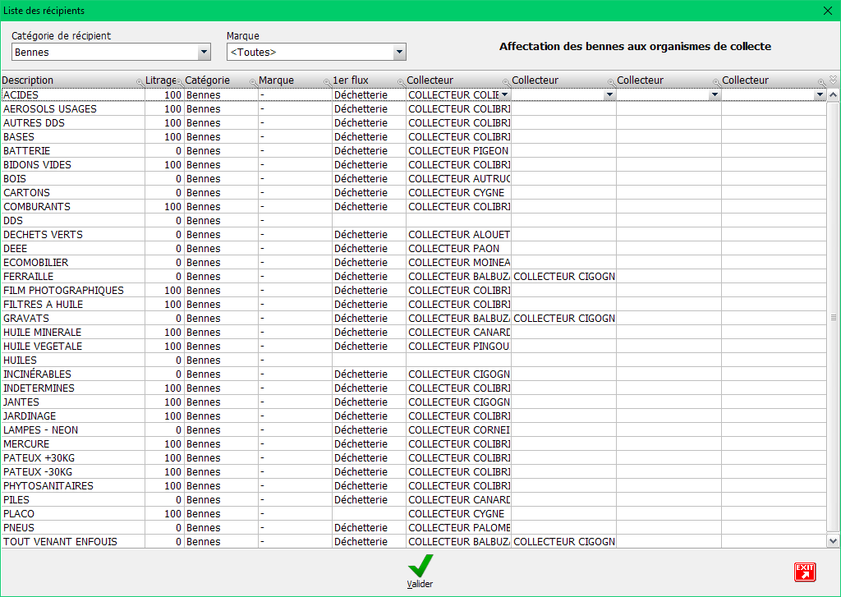Screen dimensions: 841x597
Task: Open the Marque dropdown showing Toutes
Action: [x=399, y=53]
